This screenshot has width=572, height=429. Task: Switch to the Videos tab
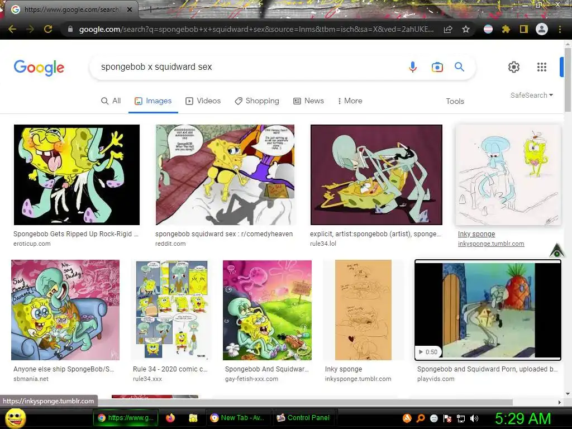pos(203,101)
